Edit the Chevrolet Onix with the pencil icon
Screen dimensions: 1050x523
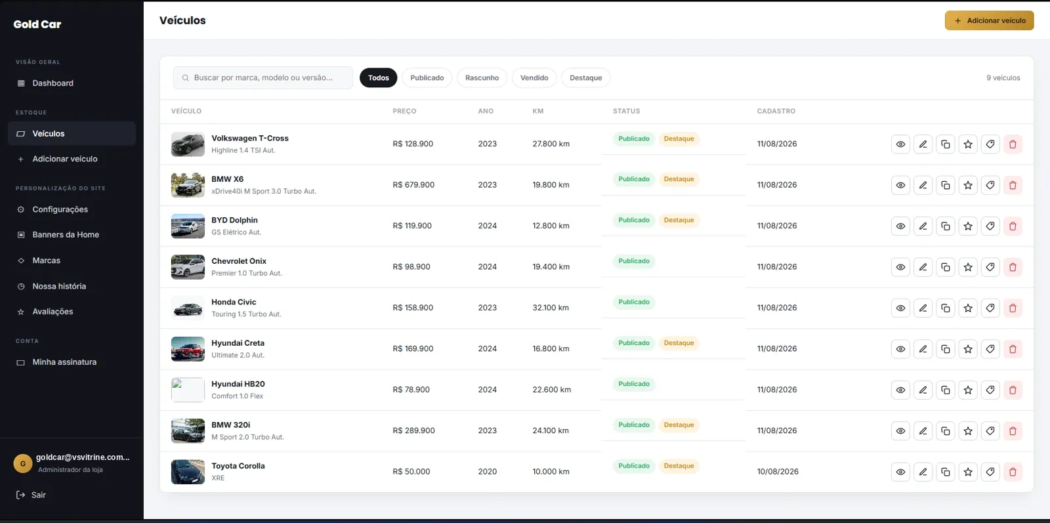pos(923,267)
